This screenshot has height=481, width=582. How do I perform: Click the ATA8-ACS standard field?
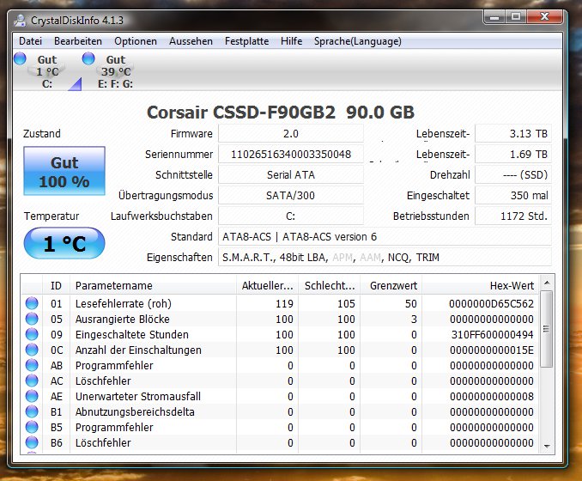385,236
